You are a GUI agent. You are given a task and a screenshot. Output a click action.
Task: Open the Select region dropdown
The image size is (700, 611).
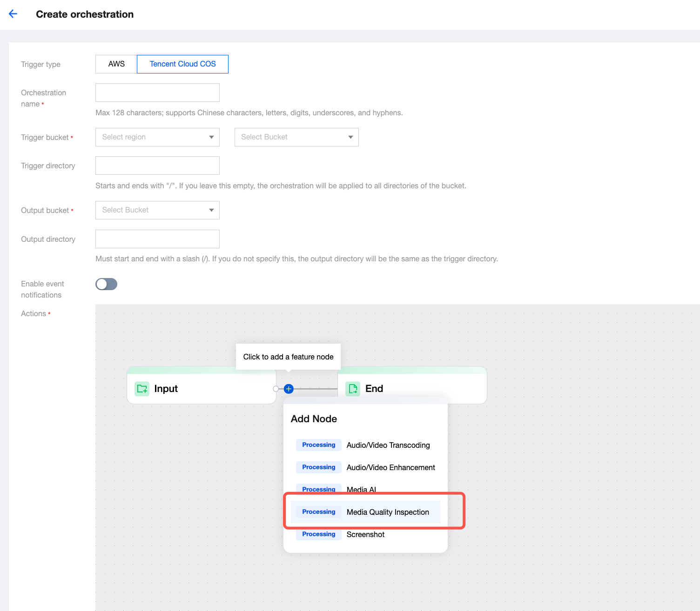click(x=157, y=137)
